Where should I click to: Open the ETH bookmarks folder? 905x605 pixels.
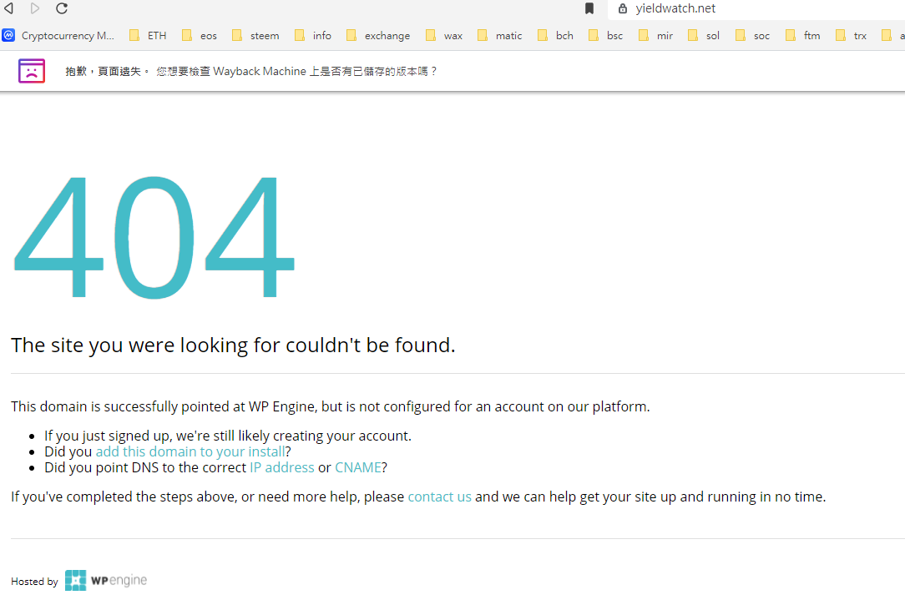click(x=149, y=36)
